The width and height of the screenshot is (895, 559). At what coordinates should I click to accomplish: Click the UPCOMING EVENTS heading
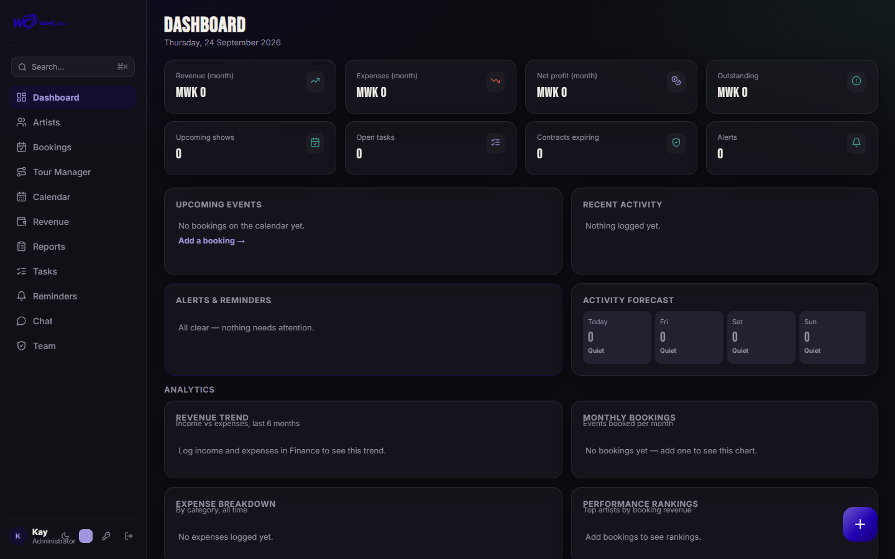click(219, 204)
